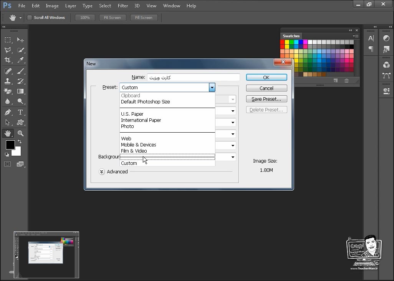
Task: Select the Zoom tool in toolbox
Action: pyautogui.click(x=20, y=133)
